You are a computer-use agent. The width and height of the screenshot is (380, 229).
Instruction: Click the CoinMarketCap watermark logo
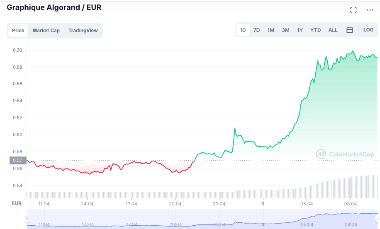pos(345,154)
